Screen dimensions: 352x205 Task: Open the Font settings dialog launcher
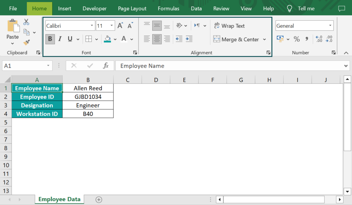pyautogui.click(x=135, y=52)
